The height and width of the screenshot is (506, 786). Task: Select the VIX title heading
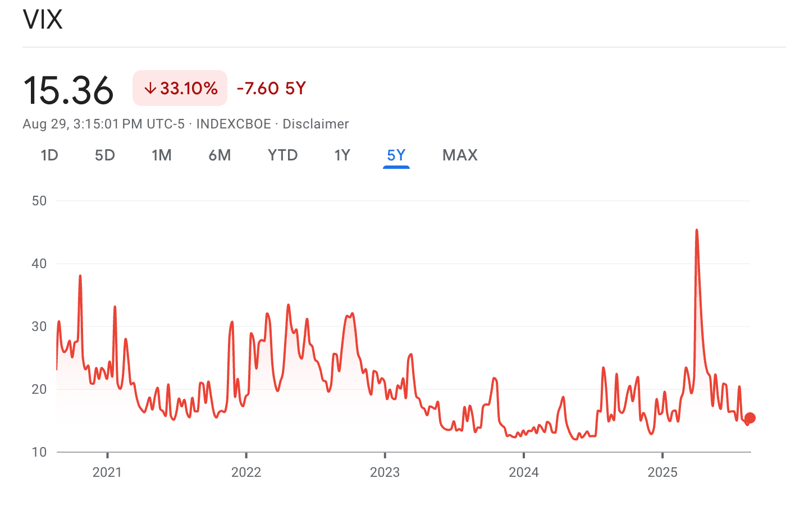(x=43, y=20)
